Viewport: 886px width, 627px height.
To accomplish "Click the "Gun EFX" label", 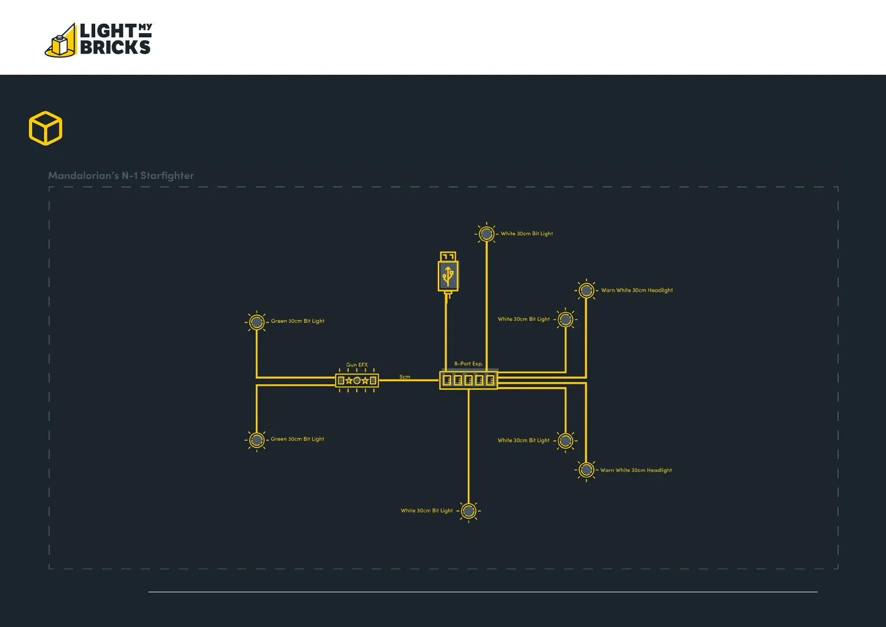I will point(357,364).
